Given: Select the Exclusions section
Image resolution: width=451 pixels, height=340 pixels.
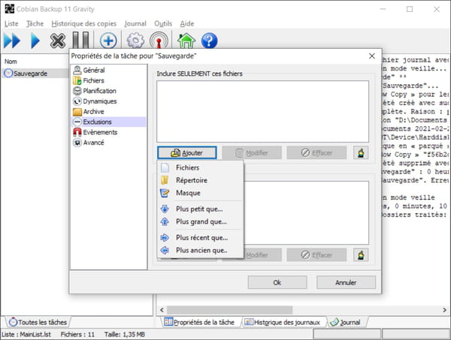Looking at the screenshot, I should click(x=109, y=122).
